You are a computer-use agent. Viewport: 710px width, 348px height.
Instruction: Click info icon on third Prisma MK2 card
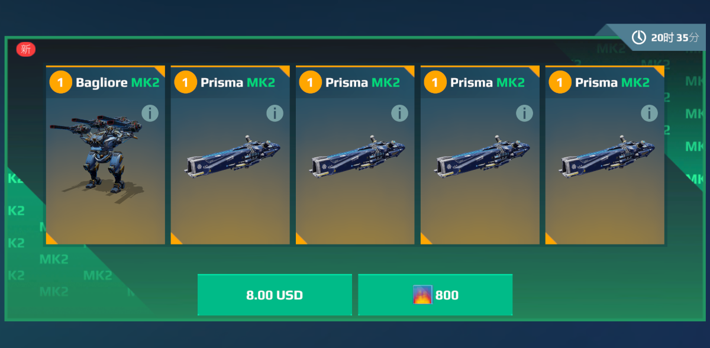(x=525, y=113)
